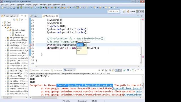Screen dimensions: 181x102
Task: Select 'null' in autocomplete popup
Action: coord(79,50)
